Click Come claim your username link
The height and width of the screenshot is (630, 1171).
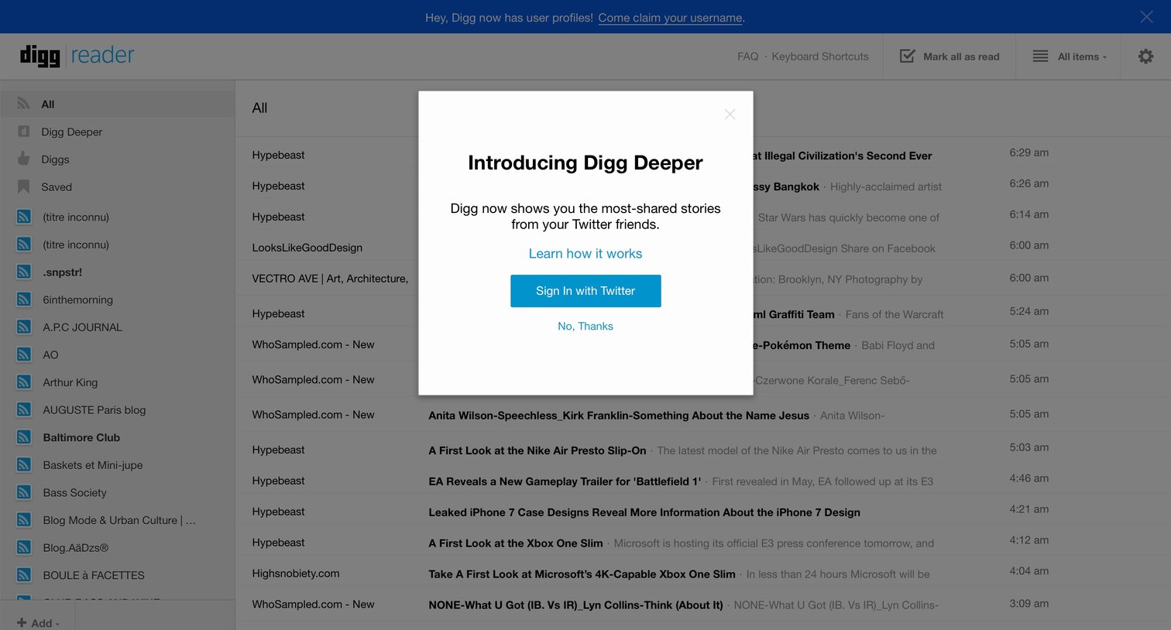click(x=670, y=18)
